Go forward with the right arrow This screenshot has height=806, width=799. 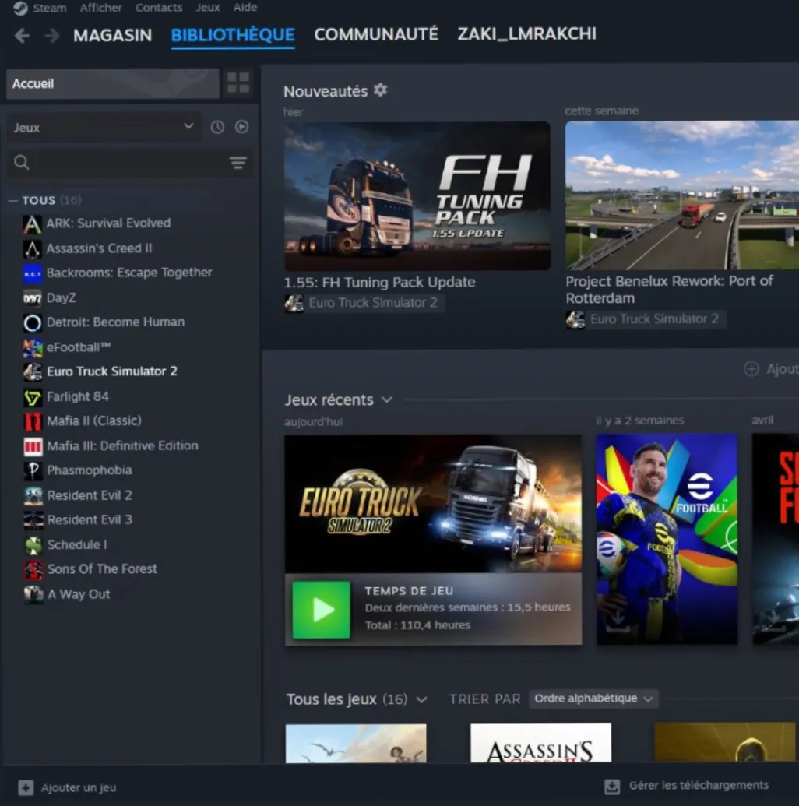point(51,36)
